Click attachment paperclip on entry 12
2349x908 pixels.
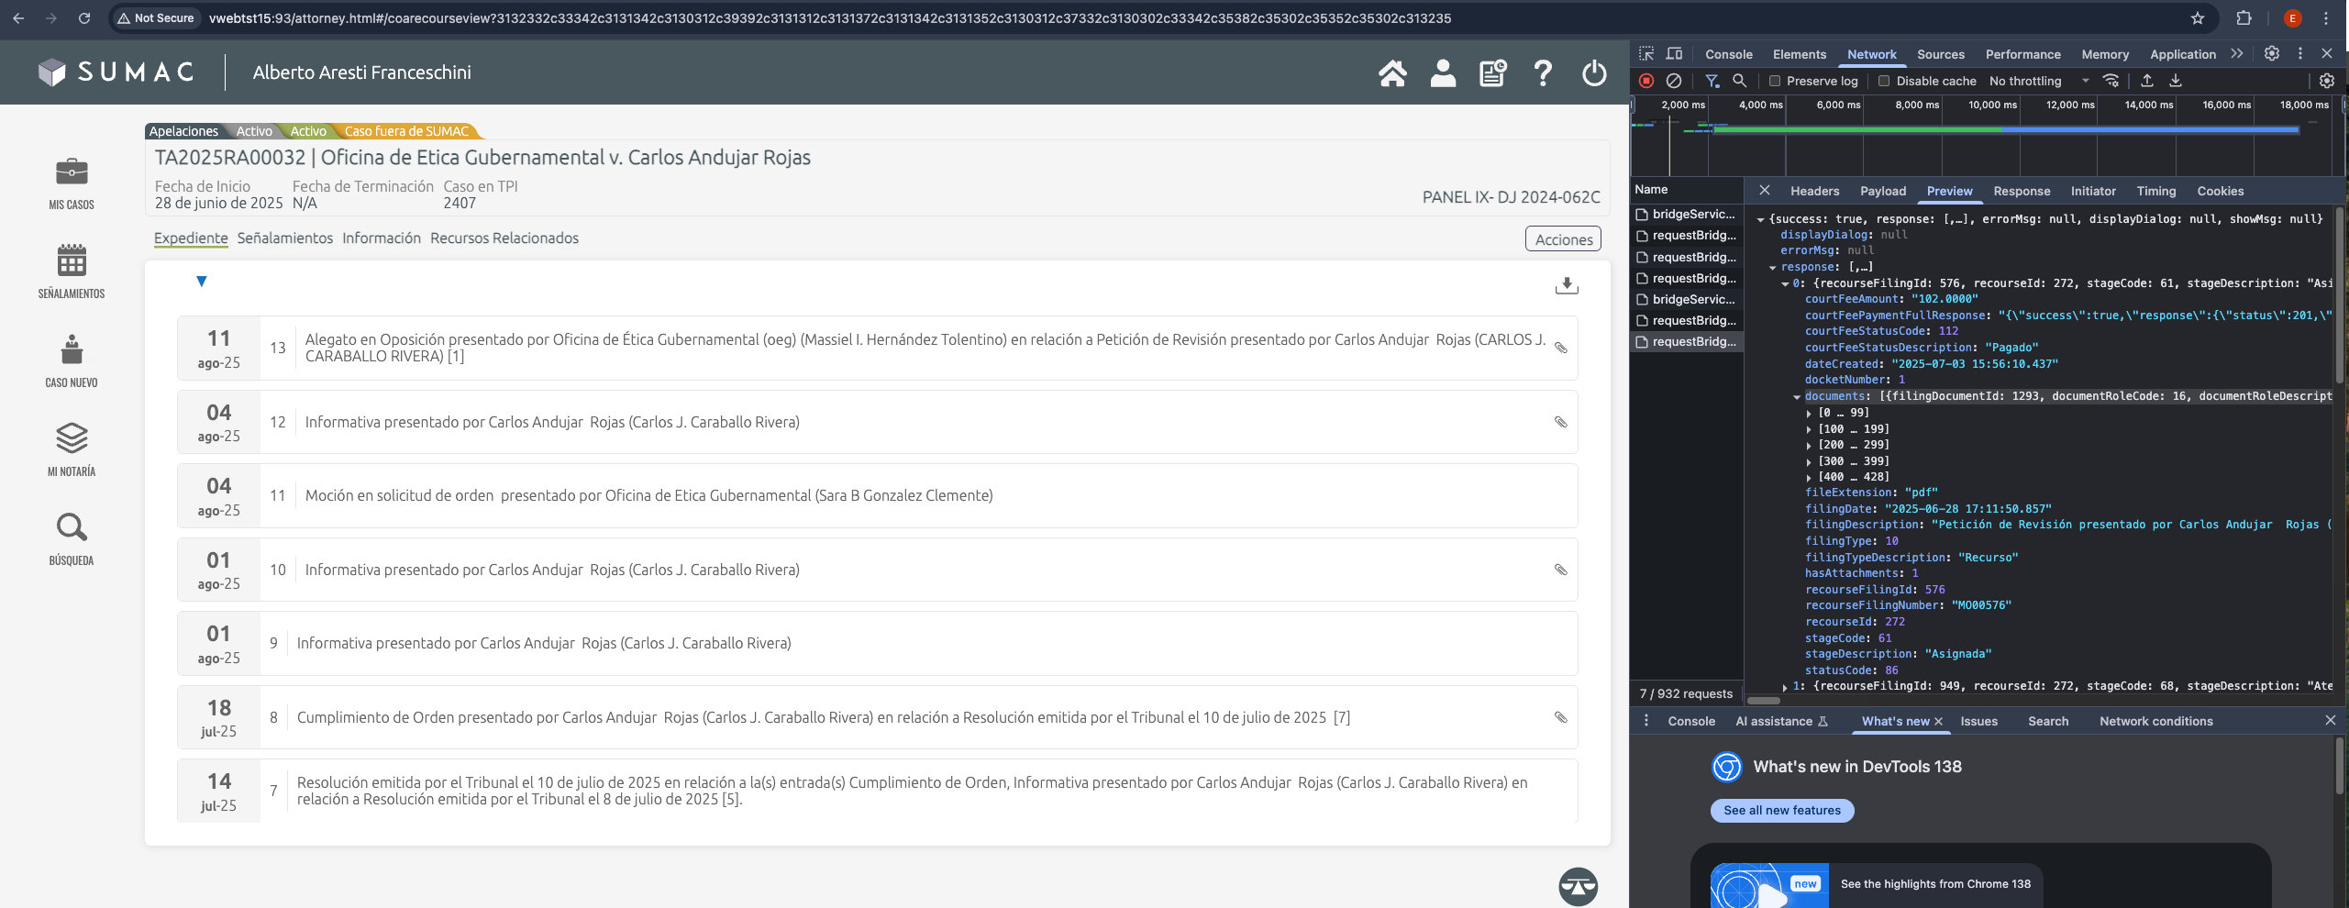(x=1560, y=422)
